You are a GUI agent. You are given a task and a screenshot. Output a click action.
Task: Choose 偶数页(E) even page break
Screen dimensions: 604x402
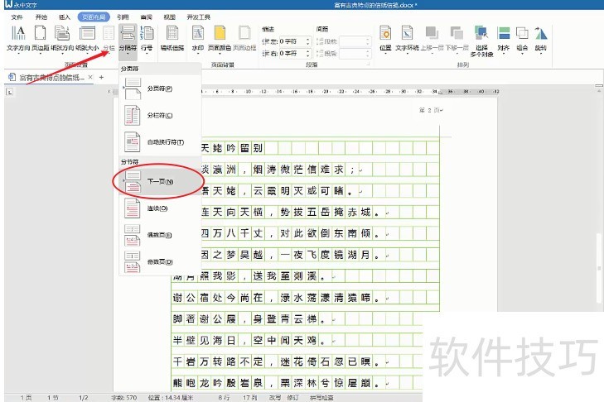160,235
